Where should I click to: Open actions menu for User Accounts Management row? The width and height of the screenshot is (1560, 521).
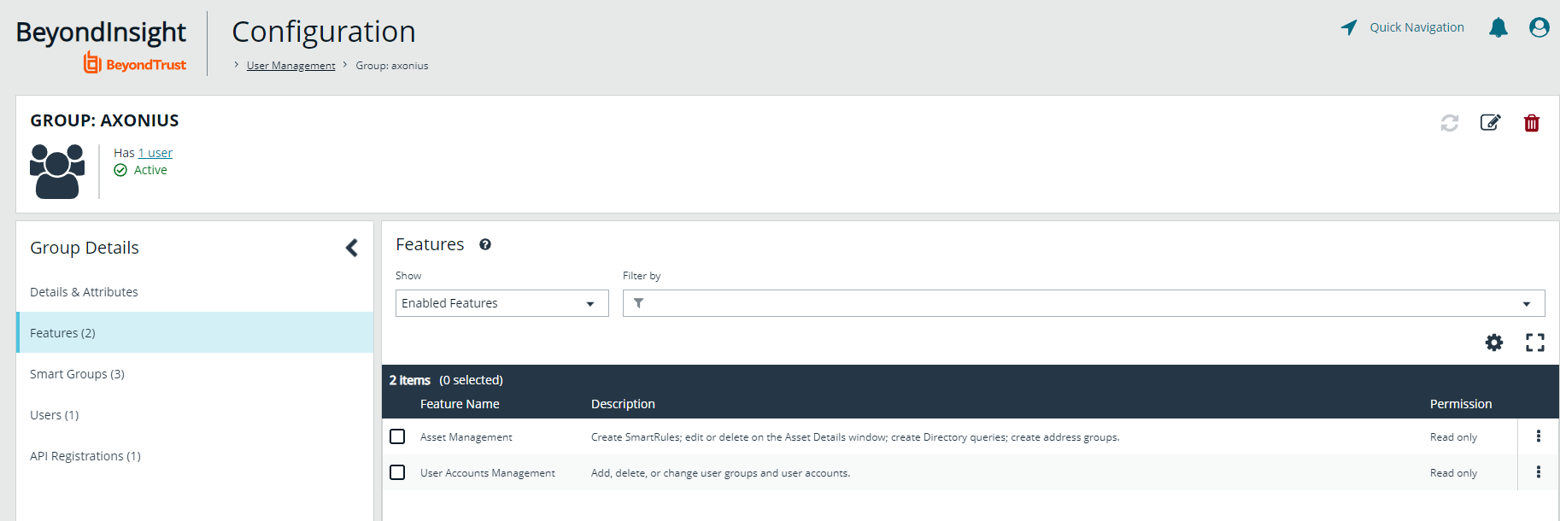click(x=1539, y=472)
